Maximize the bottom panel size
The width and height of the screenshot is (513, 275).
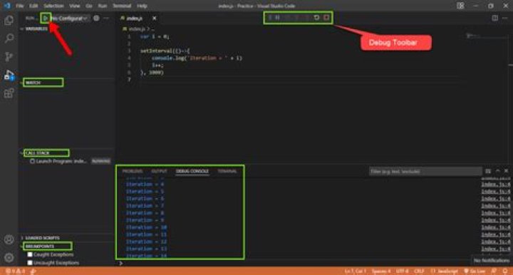click(x=497, y=171)
